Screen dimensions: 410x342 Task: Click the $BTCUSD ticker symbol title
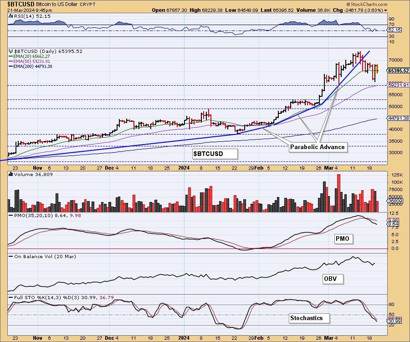(20, 4)
